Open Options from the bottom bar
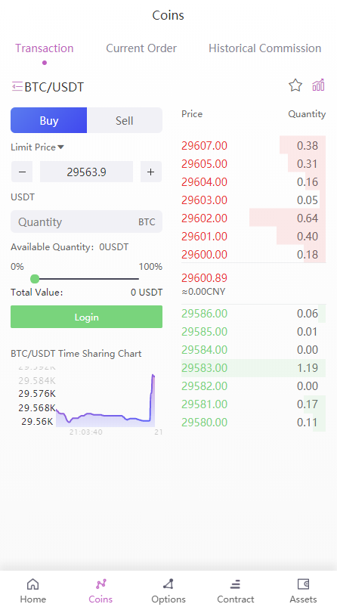Image resolution: width=337 pixels, height=607 pixels. (168, 590)
